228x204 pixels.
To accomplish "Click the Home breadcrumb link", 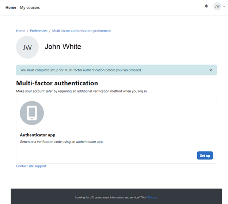I will 20,31.
